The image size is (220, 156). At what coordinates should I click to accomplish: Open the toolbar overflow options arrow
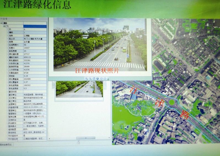pyautogui.click(x=108, y=79)
